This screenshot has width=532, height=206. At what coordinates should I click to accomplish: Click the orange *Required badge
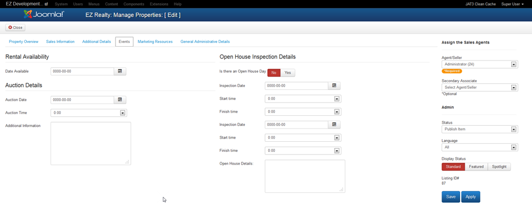(x=452, y=71)
